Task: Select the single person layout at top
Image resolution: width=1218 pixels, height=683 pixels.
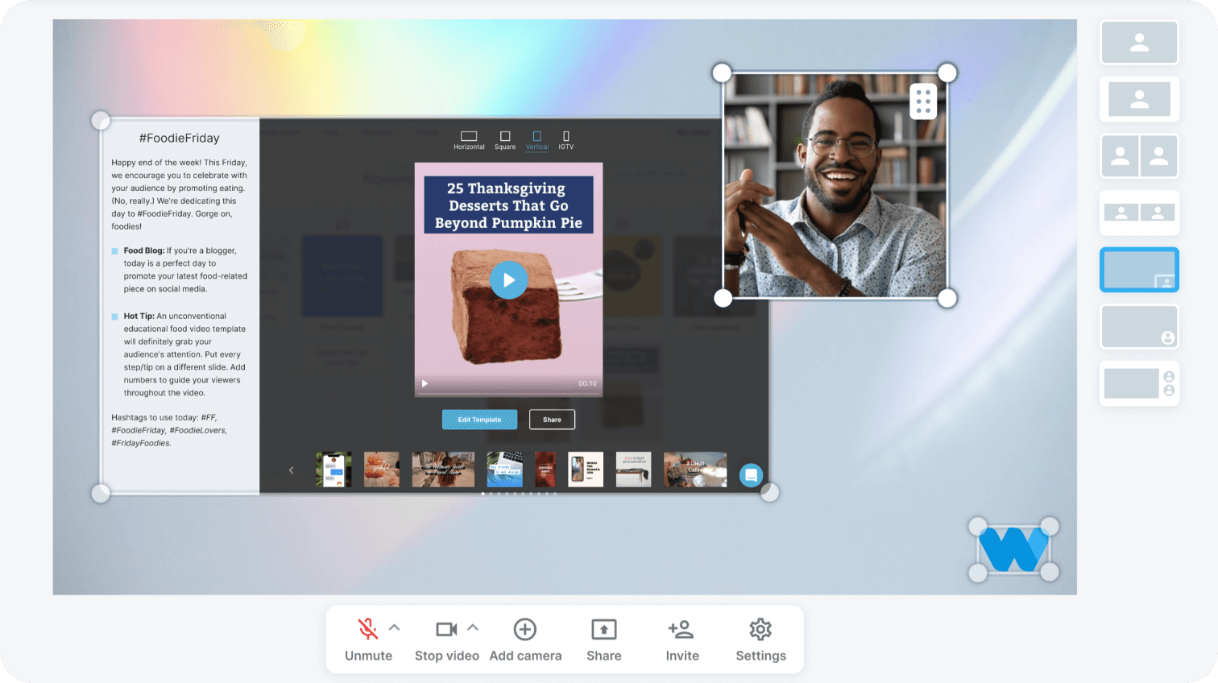Action: 1139,42
